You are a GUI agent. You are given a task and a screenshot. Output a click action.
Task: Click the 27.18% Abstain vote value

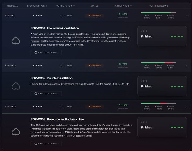point(171,109)
